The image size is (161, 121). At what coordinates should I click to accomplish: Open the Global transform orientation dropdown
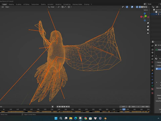[52, 7]
